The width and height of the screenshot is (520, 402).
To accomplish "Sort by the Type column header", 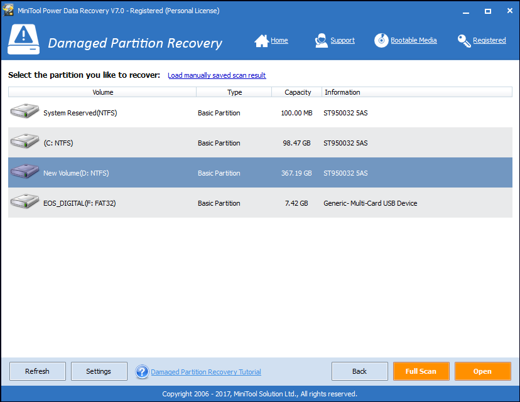I will click(x=234, y=92).
